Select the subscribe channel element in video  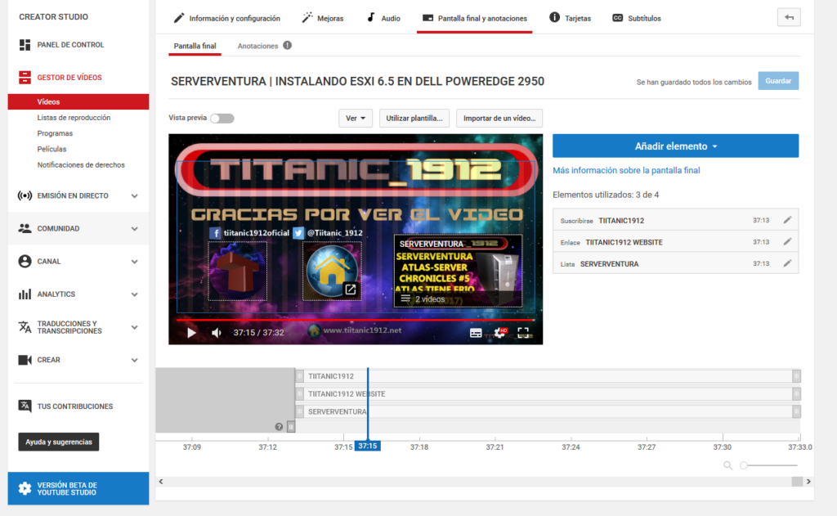point(238,271)
